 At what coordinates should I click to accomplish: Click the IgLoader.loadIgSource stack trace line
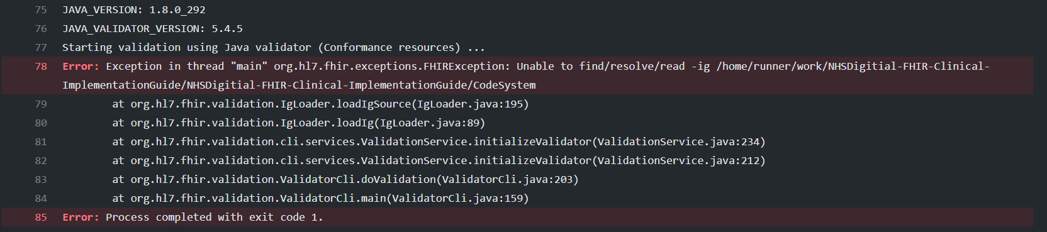(320, 104)
